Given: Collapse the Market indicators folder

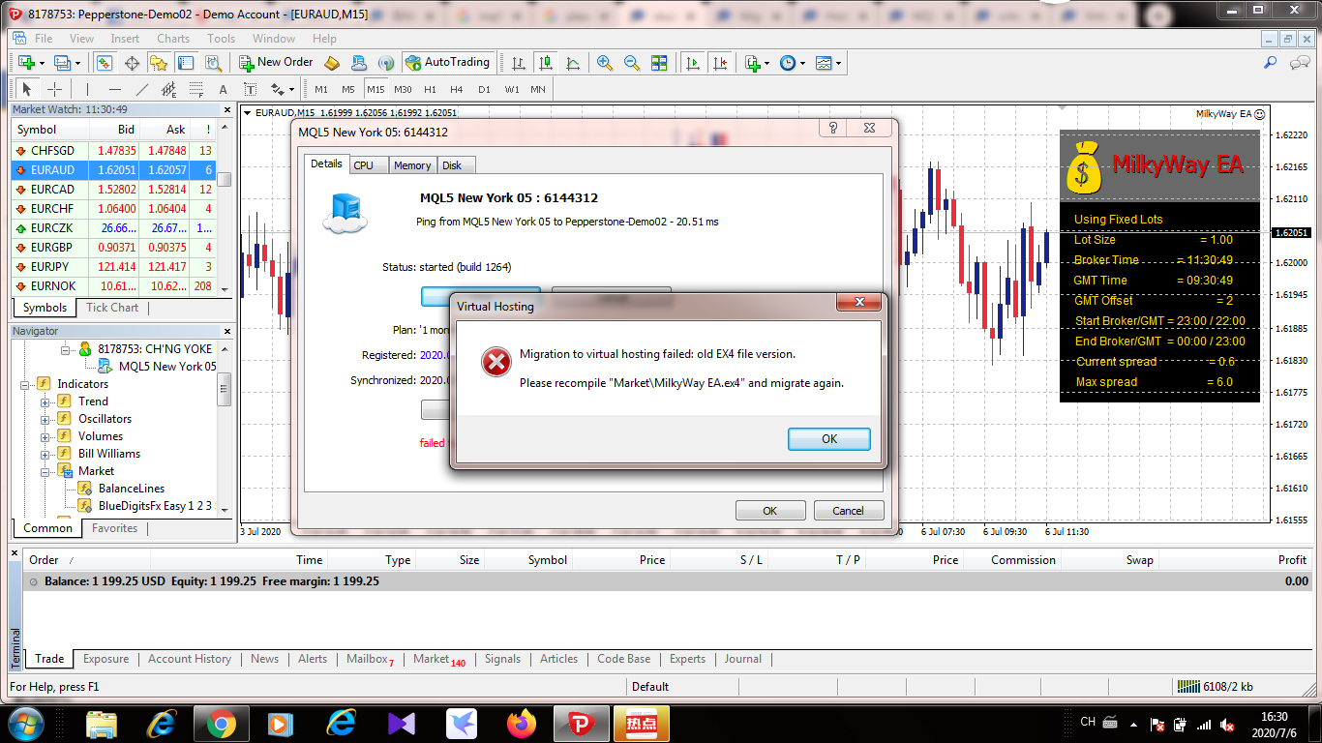Looking at the screenshot, I should coord(45,471).
